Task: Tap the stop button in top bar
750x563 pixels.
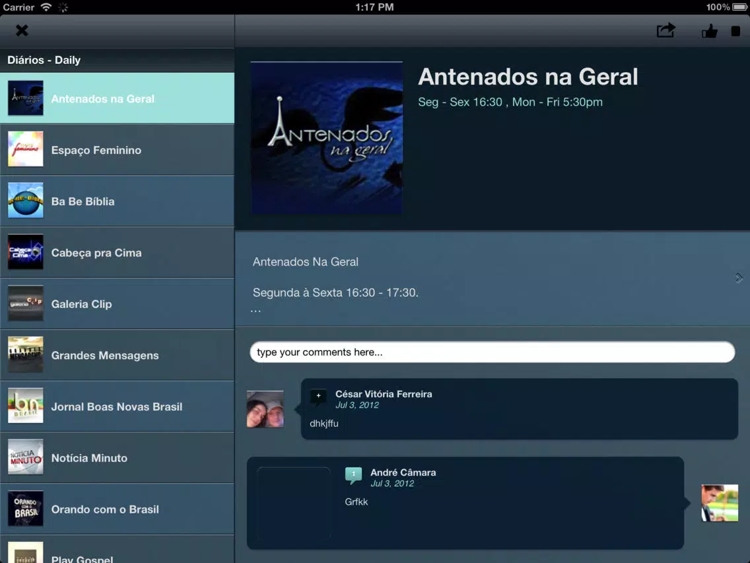Action: click(x=735, y=31)
